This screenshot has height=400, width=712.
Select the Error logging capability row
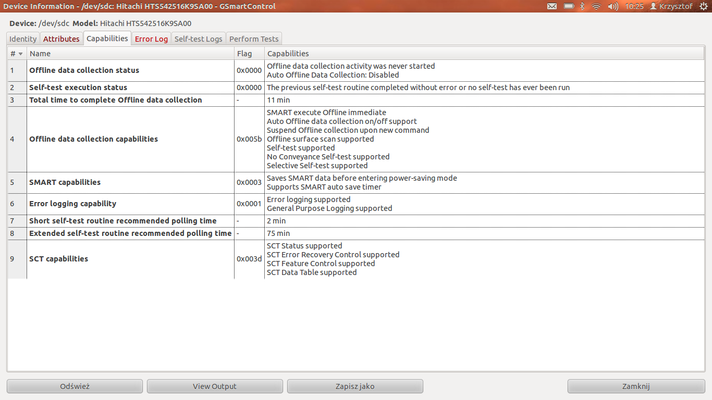click(356, 204)
